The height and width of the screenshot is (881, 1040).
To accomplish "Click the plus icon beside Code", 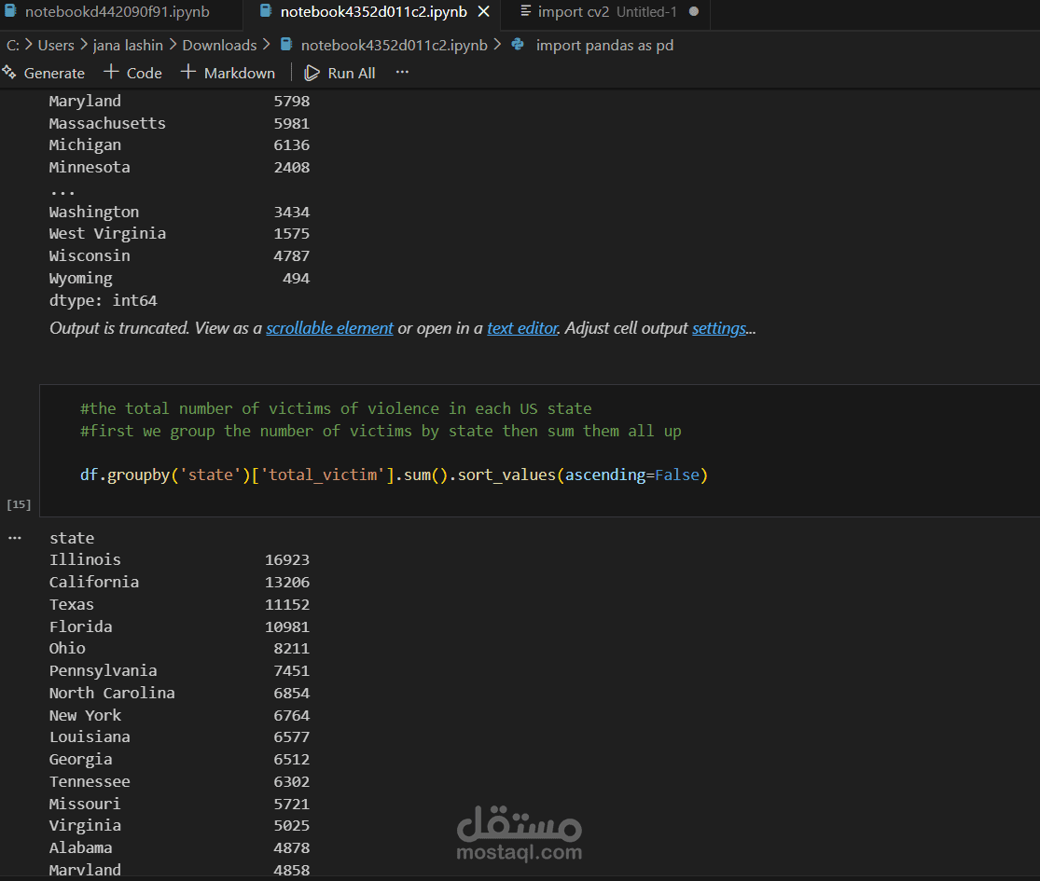I will tap(111, 72).
